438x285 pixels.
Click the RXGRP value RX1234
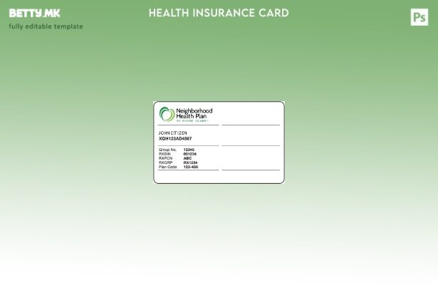tap(190, 162)
